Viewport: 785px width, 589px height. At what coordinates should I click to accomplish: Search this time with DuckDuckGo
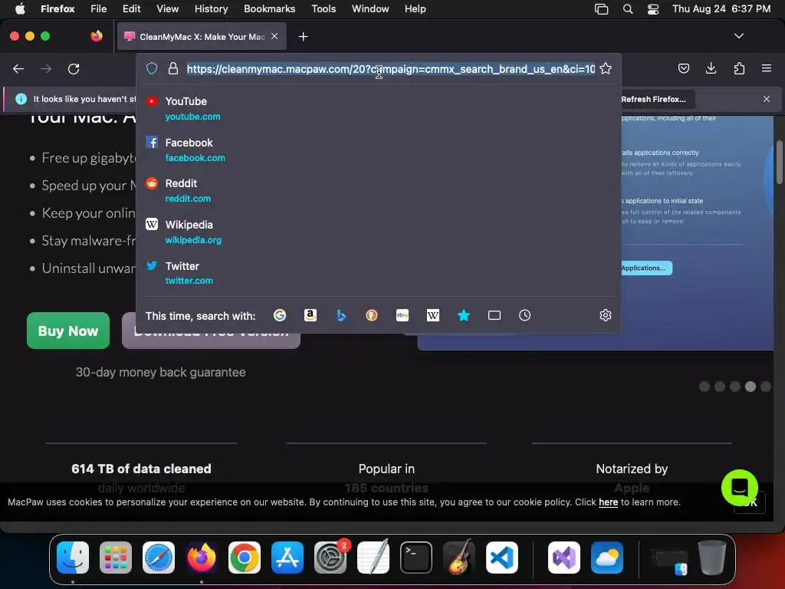point(372,315)
